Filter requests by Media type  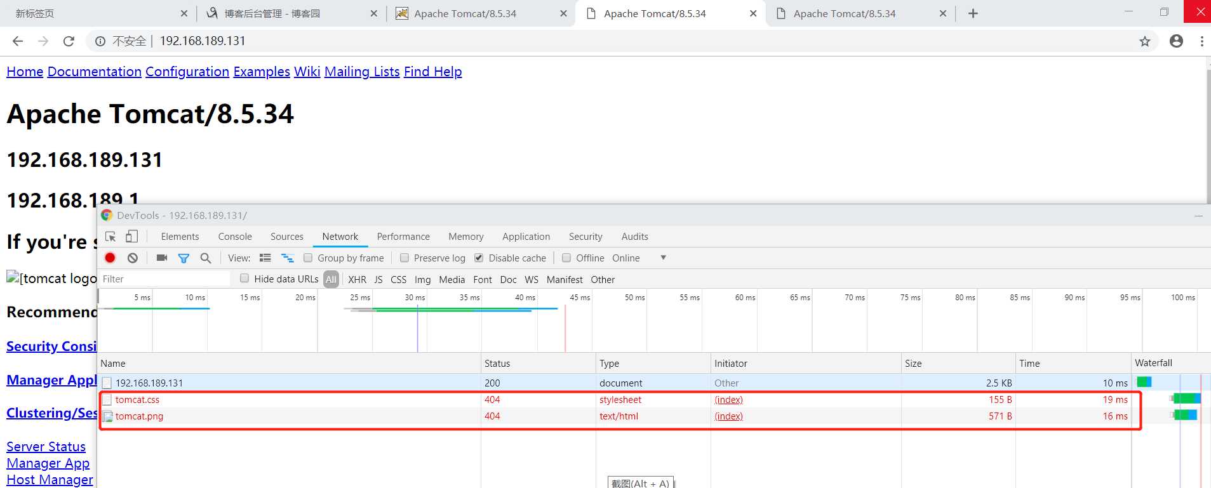pos(452,279)
